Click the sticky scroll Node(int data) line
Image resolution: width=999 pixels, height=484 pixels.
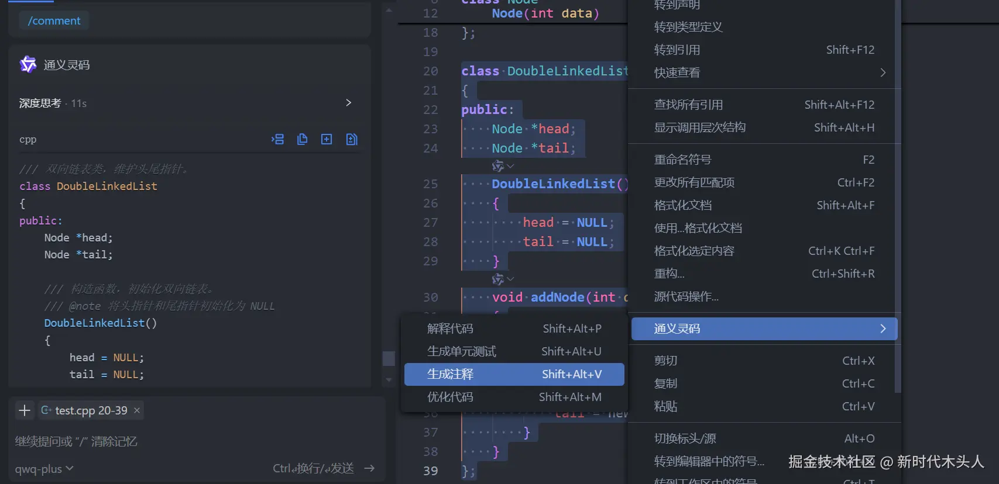coord(545,13)
